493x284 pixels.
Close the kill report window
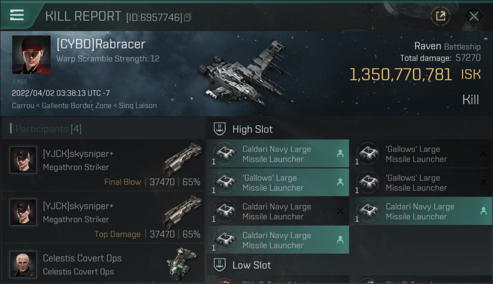coord(474,16)
